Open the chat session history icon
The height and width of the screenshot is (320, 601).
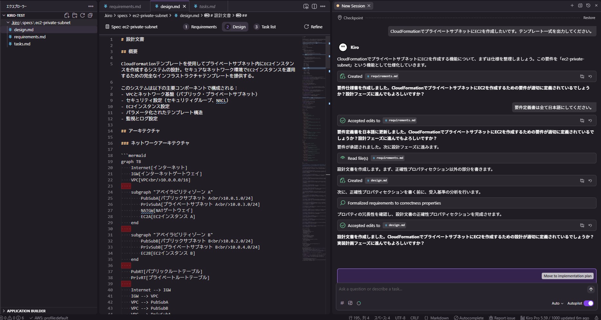pos(588,5)
